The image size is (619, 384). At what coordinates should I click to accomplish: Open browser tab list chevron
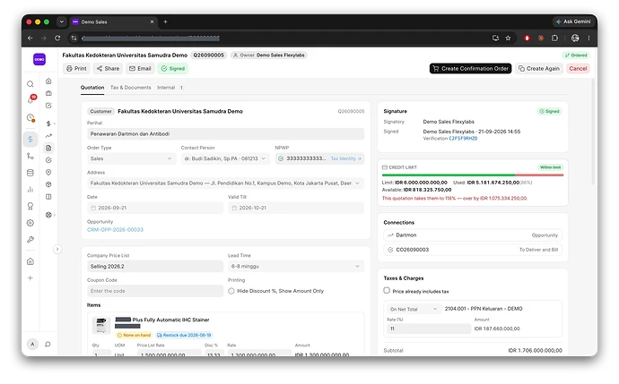62,21
